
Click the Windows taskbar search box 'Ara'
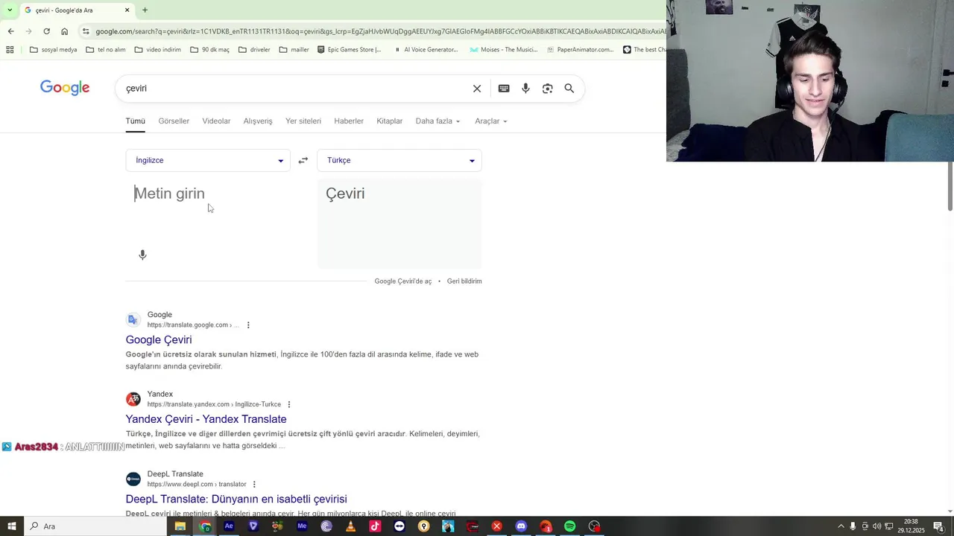click(x=95, y=526)
